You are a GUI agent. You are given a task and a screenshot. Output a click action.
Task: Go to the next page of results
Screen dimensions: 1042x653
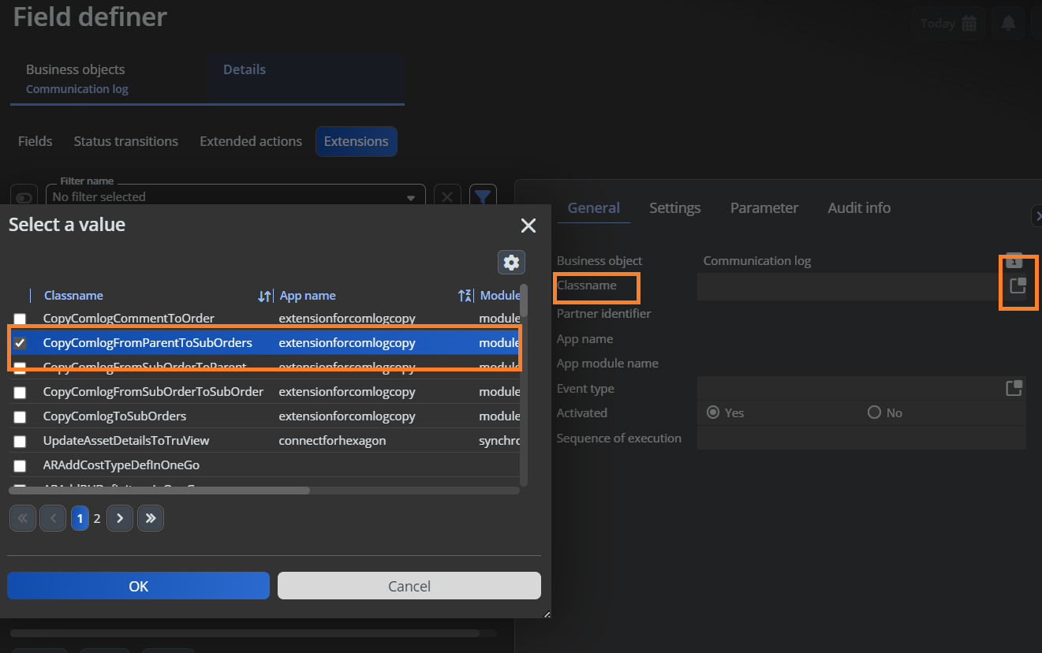pos(120,518)
